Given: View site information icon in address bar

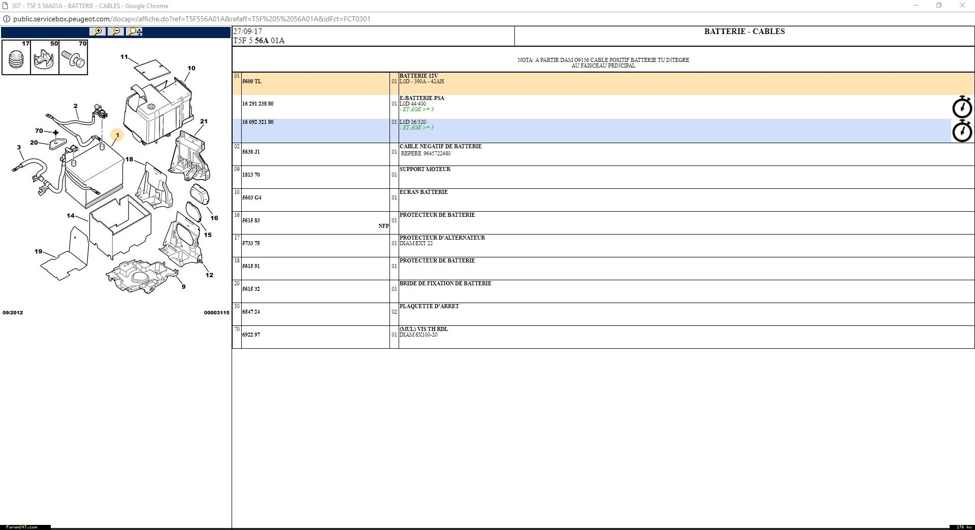Looking at the screenshot, I should (x=6, y=19).
